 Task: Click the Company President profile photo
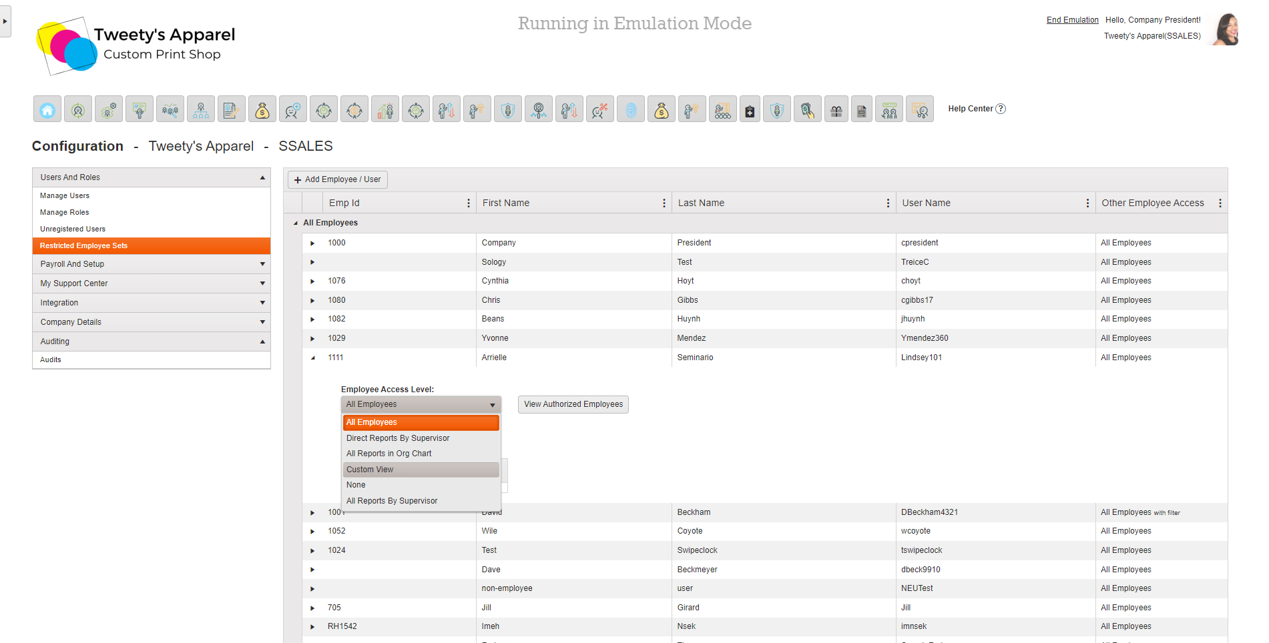[1226, 29]
